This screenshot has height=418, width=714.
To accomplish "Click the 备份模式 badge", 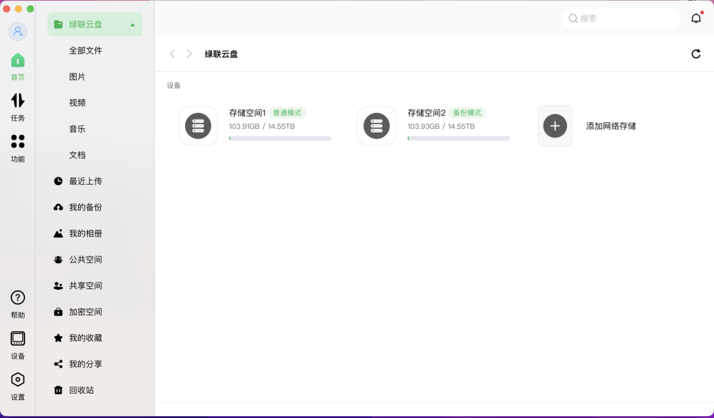I will pyautogui.click(x=467, y=113).
